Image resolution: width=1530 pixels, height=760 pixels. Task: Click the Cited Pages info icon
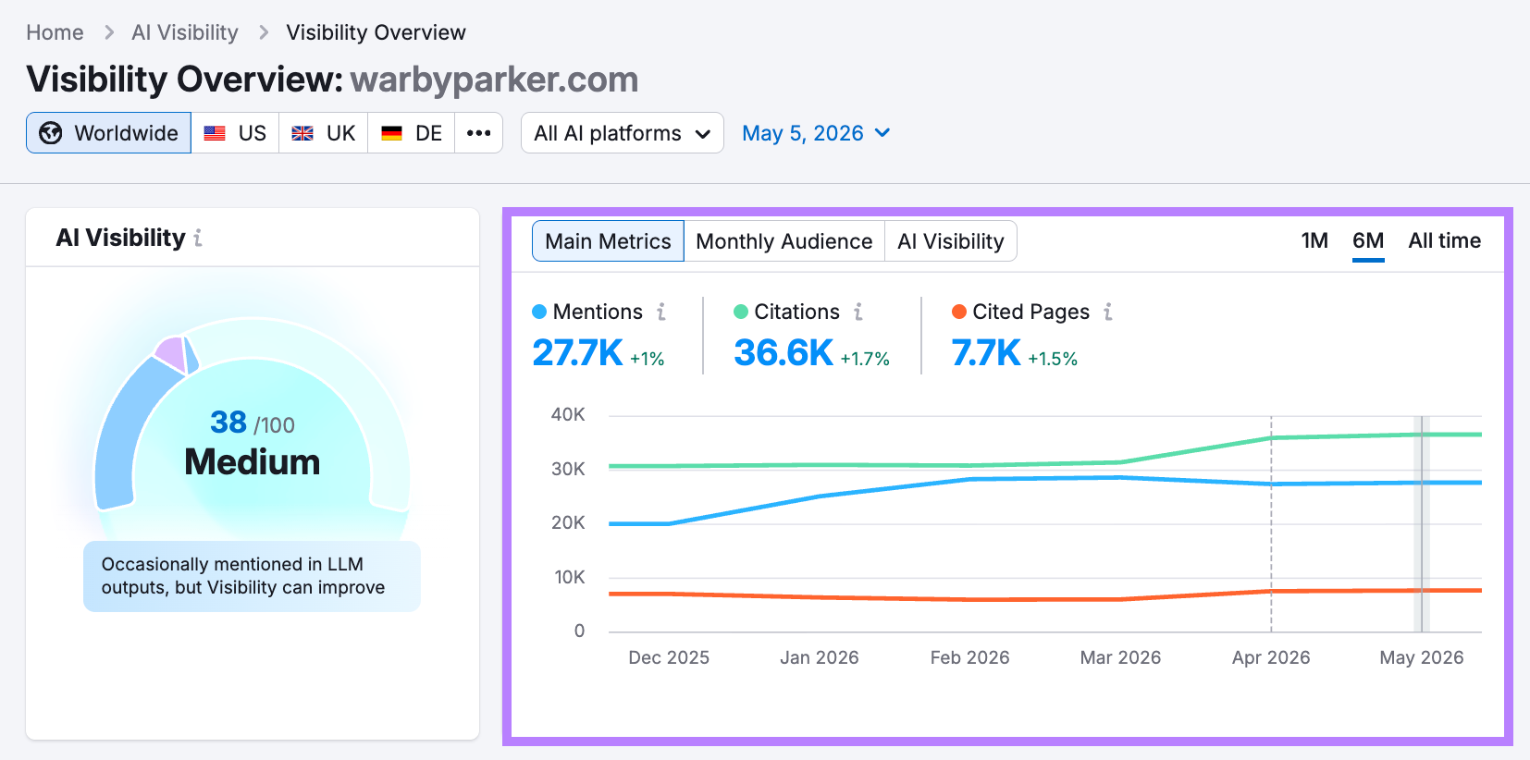tap(1108, 312)
